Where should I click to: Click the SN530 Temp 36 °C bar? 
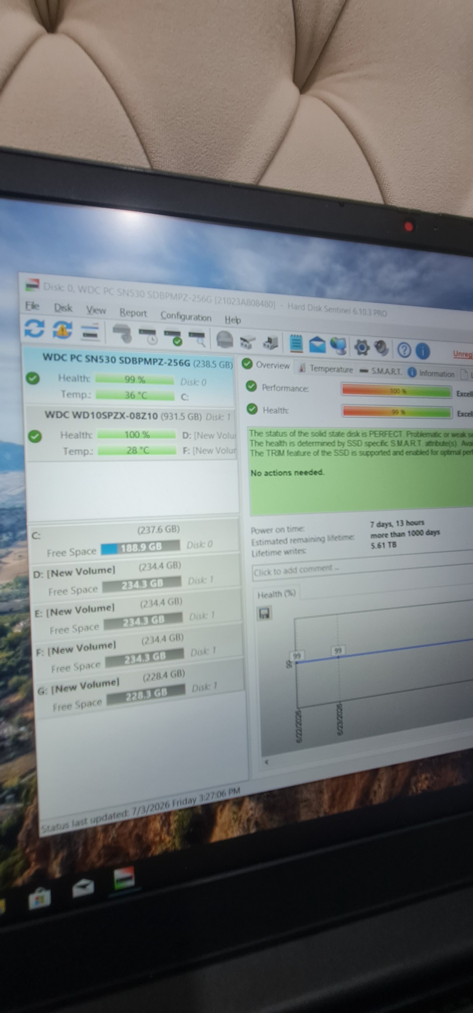pos(135,395)
